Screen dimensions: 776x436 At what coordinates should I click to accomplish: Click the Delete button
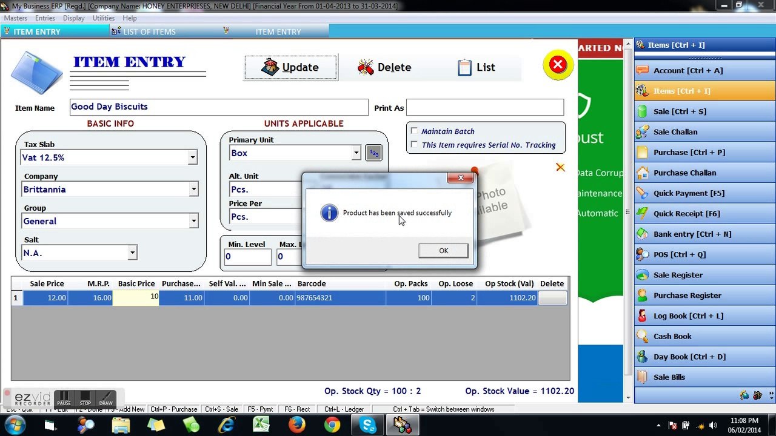coord(384,67)
